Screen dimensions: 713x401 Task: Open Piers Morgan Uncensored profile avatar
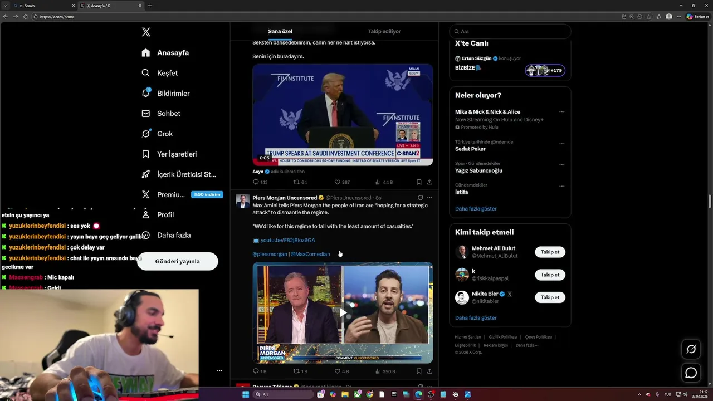[243, 202]
